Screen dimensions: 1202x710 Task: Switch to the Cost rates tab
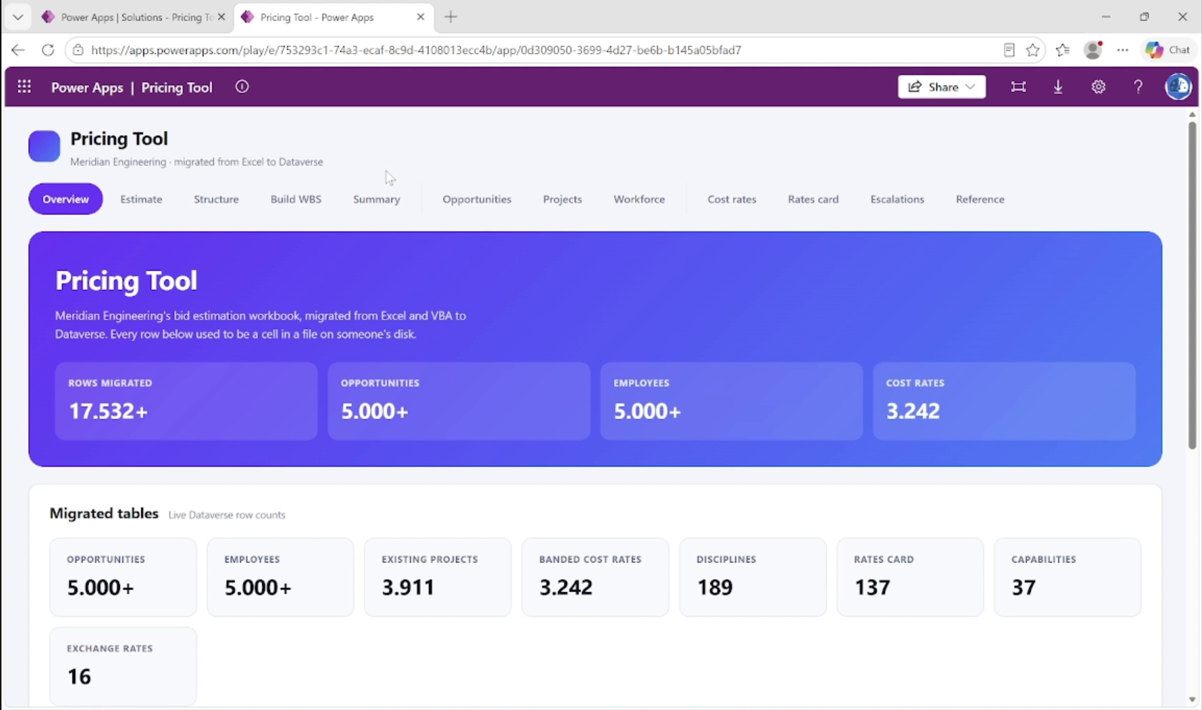tap(732, 199)
